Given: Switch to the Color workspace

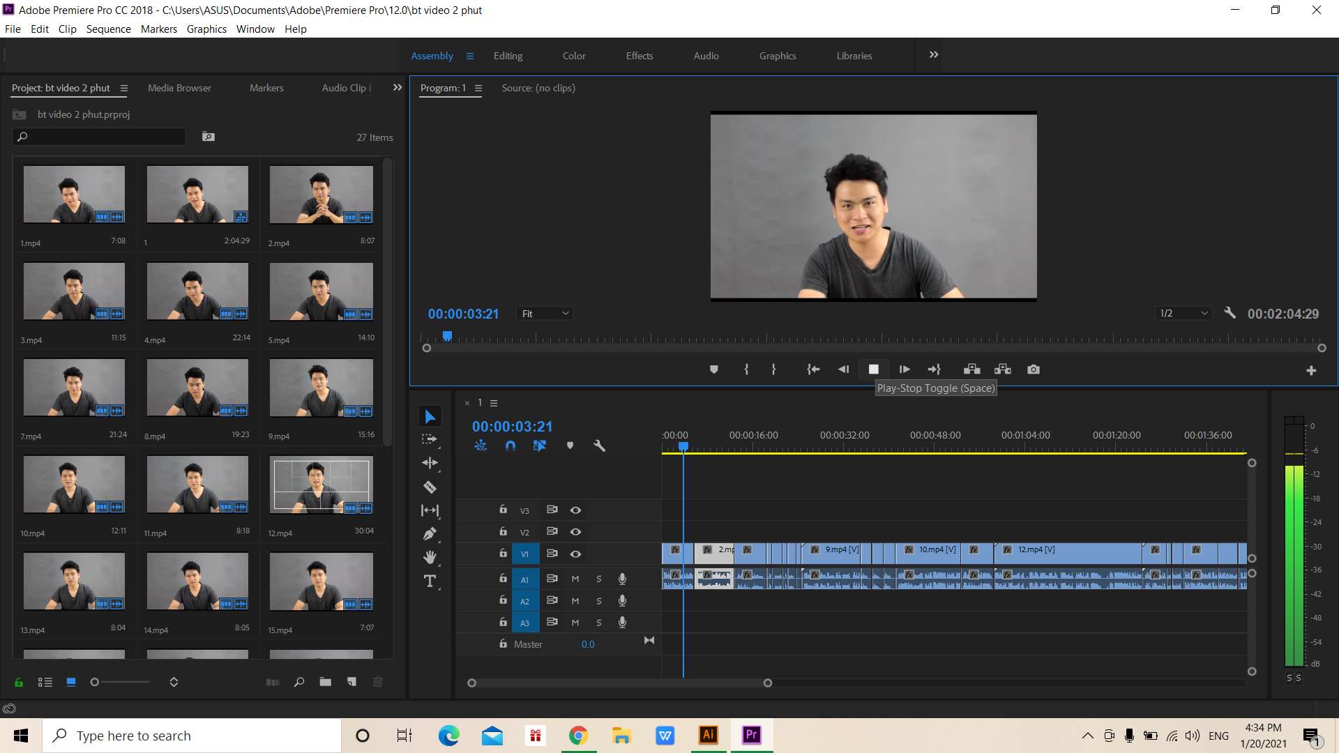Looking at the screenshot, I should coord(574,56).
